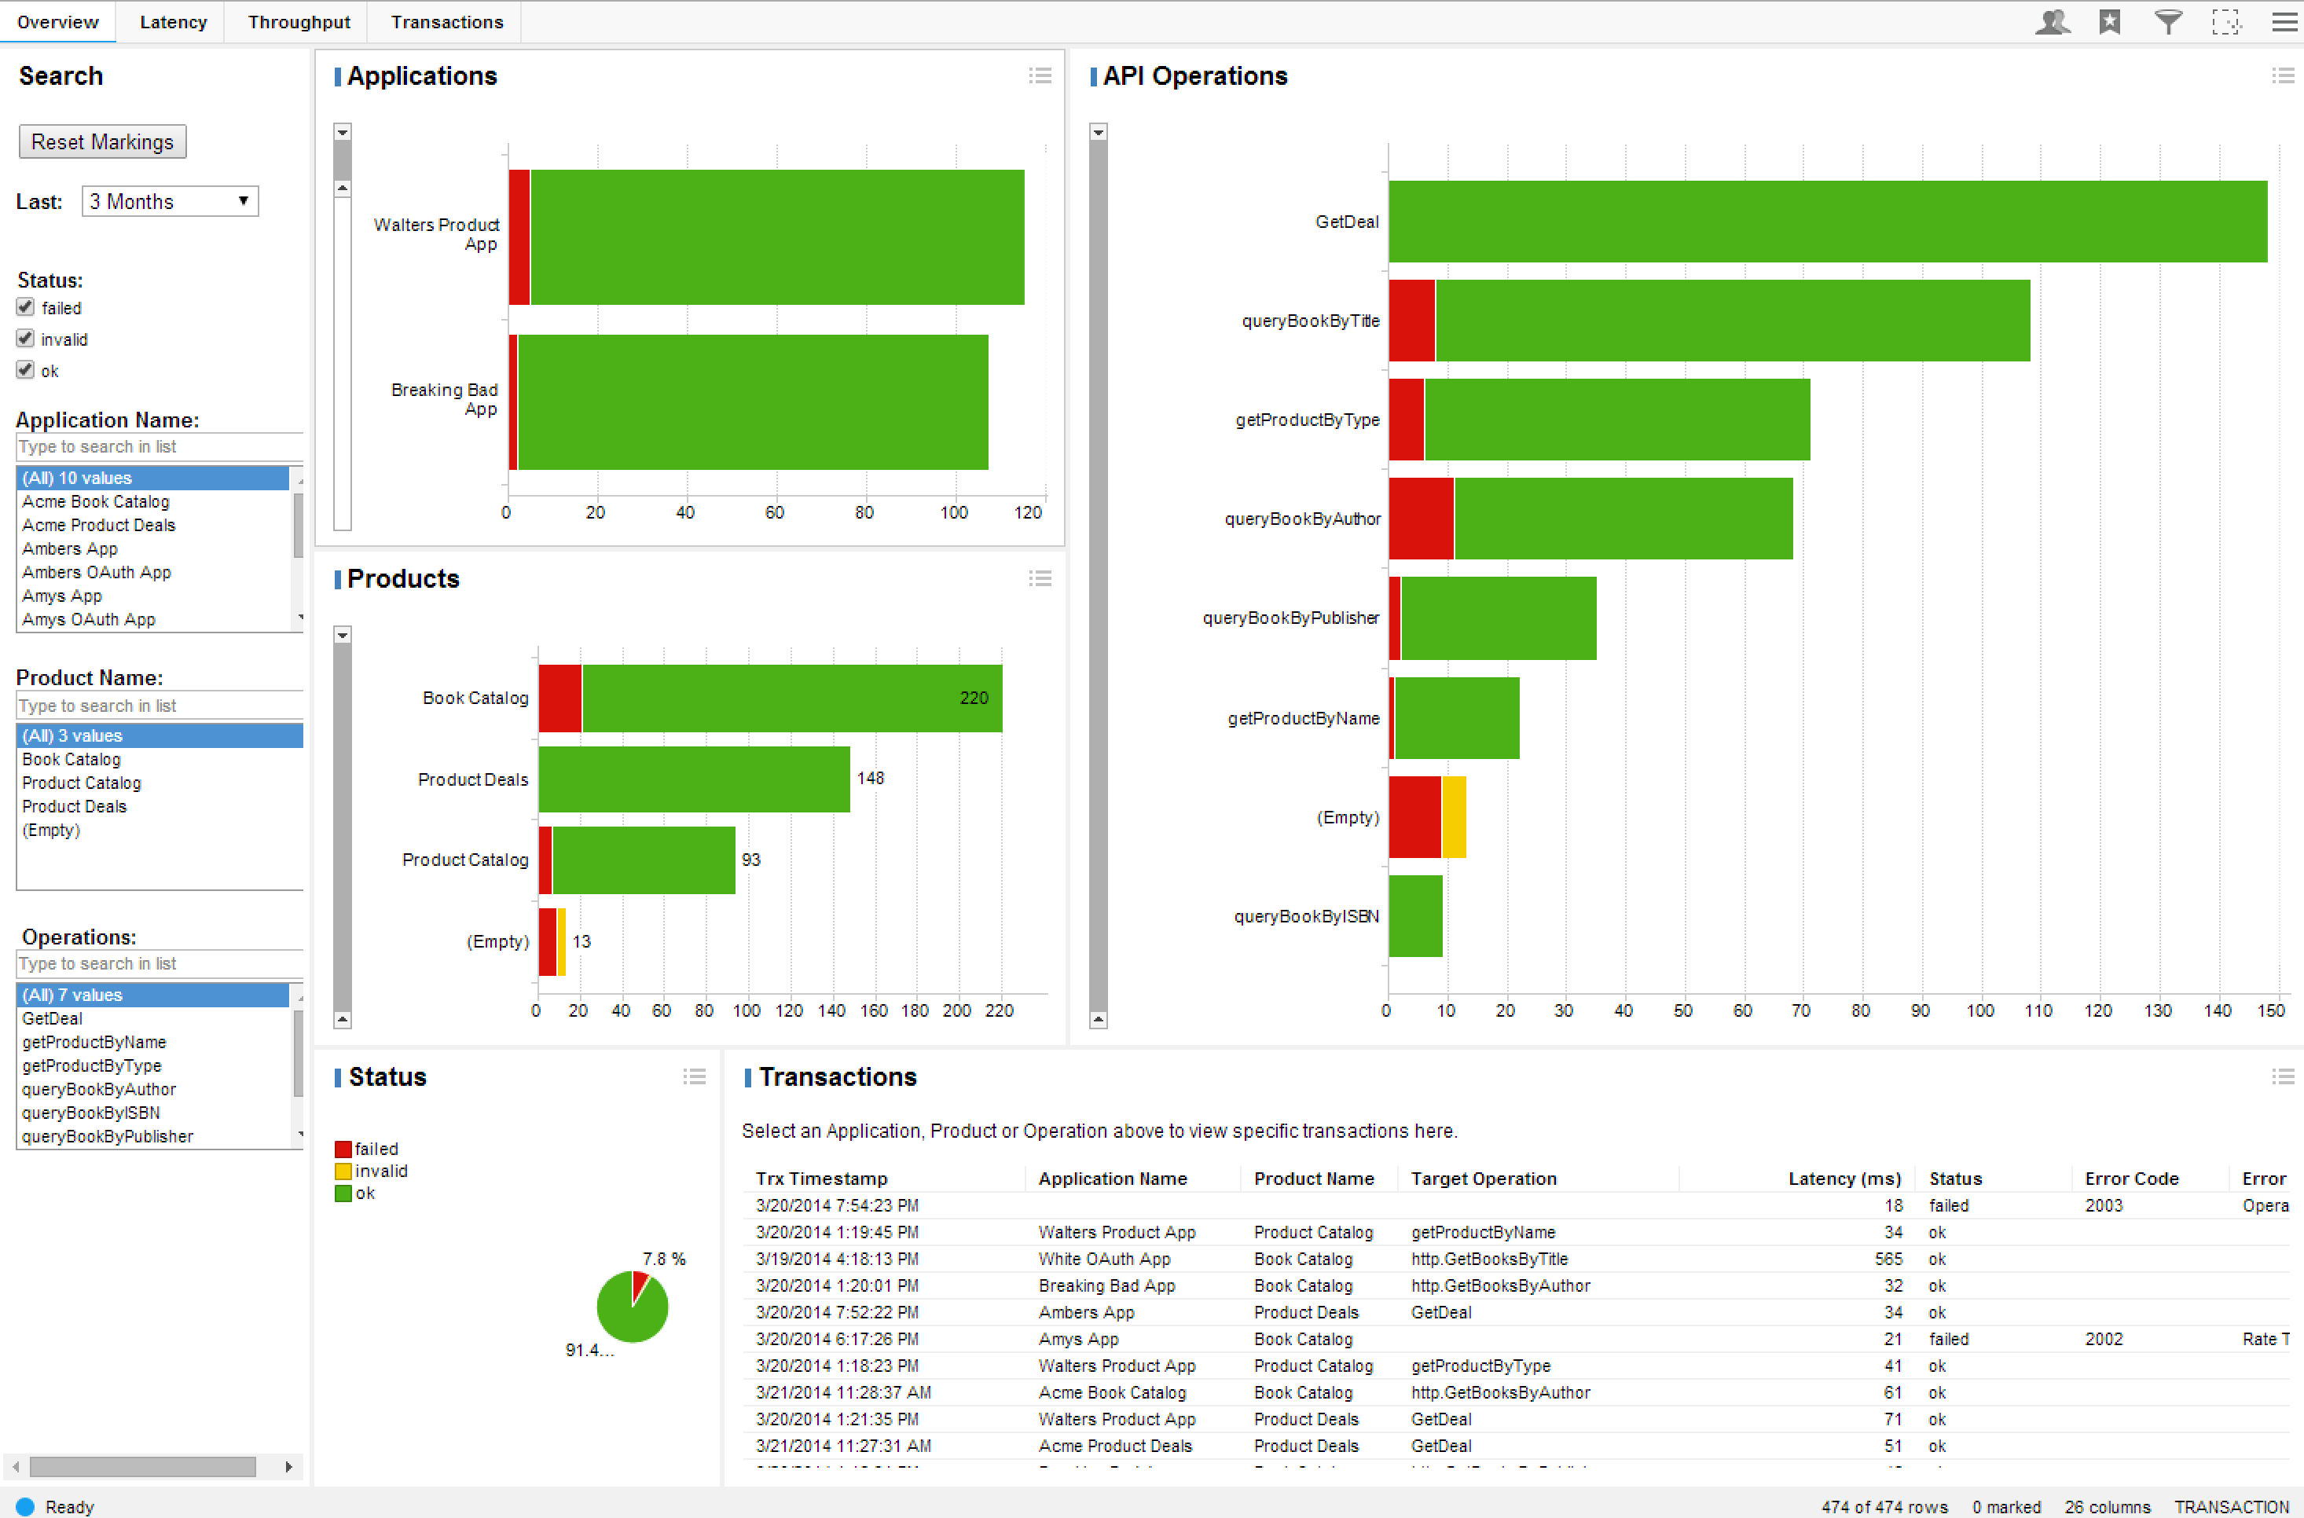Open the Last 3 Months dropdown
The height and width of the screenshot is (1518, 2304).
[x=170, y=201]
